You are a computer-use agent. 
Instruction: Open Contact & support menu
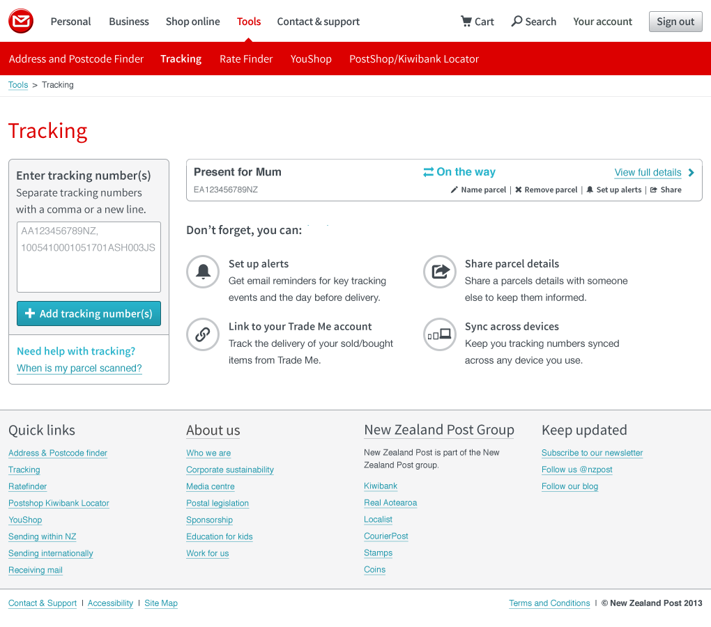pyautogui.click(x=319, y=22)
